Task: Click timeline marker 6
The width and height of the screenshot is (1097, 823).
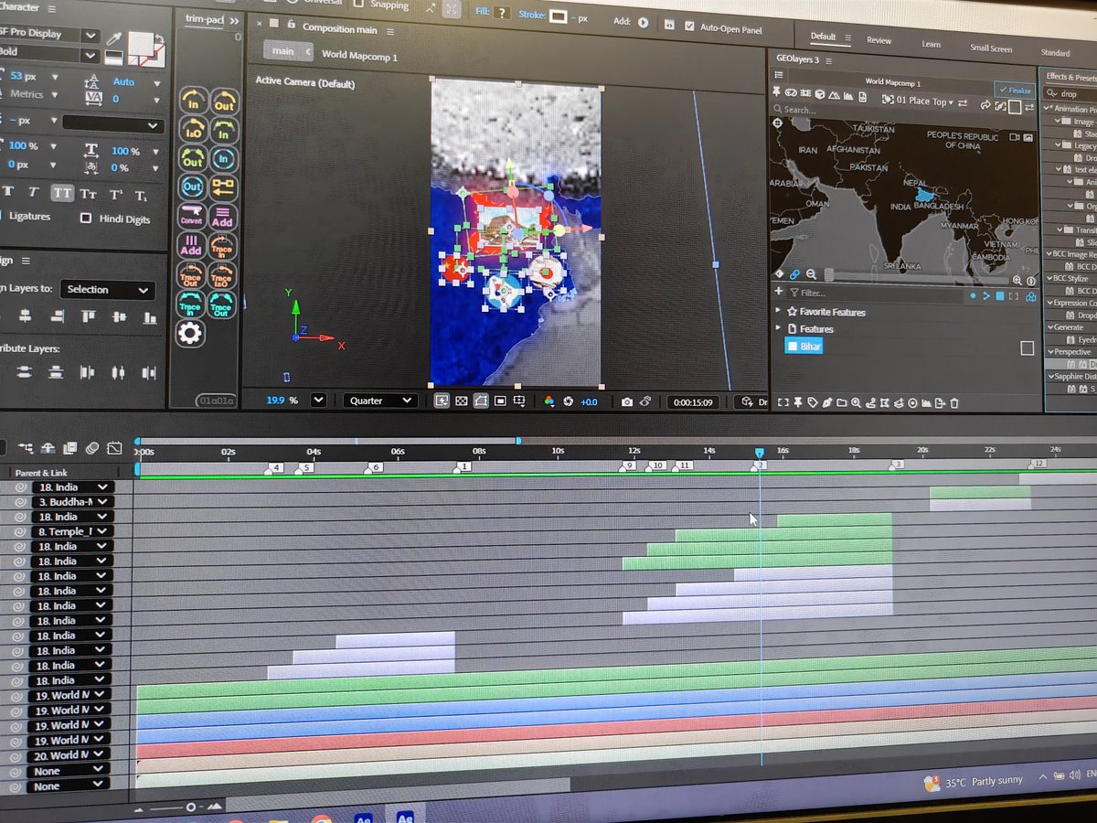Action: pos(374,467)
